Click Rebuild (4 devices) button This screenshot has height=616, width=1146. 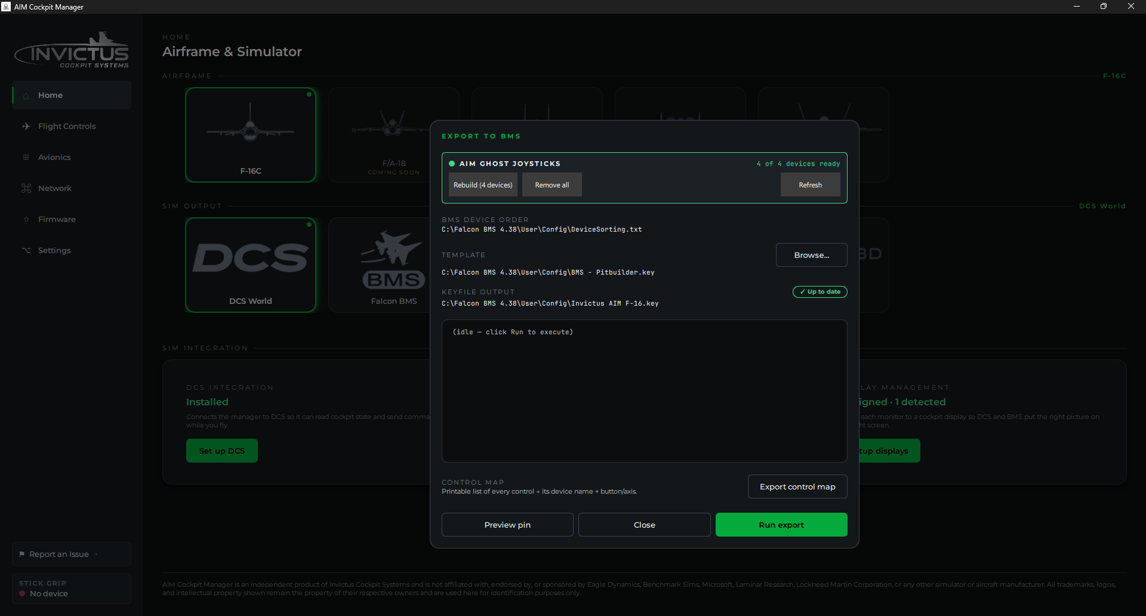tap(483, 185)
